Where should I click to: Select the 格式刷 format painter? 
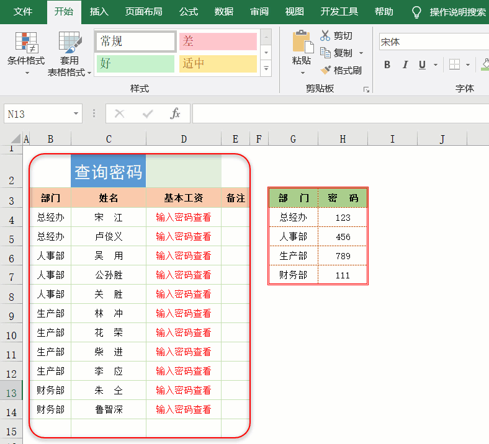341,71
